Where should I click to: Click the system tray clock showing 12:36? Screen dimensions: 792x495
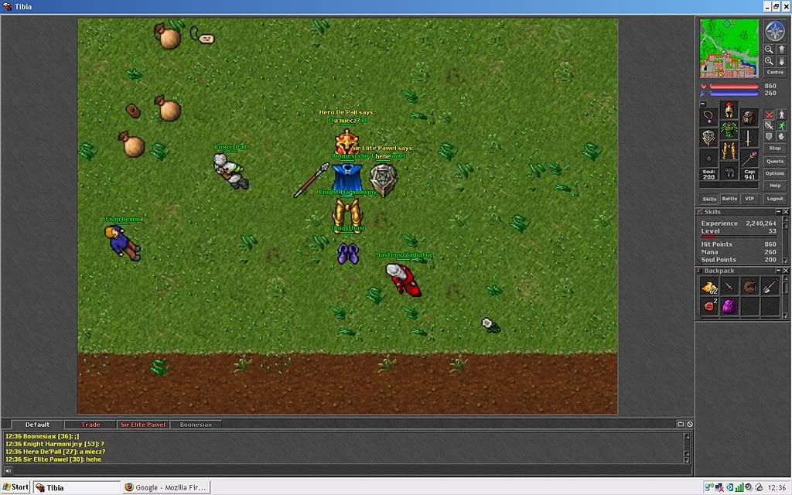[x=777, y=487]
